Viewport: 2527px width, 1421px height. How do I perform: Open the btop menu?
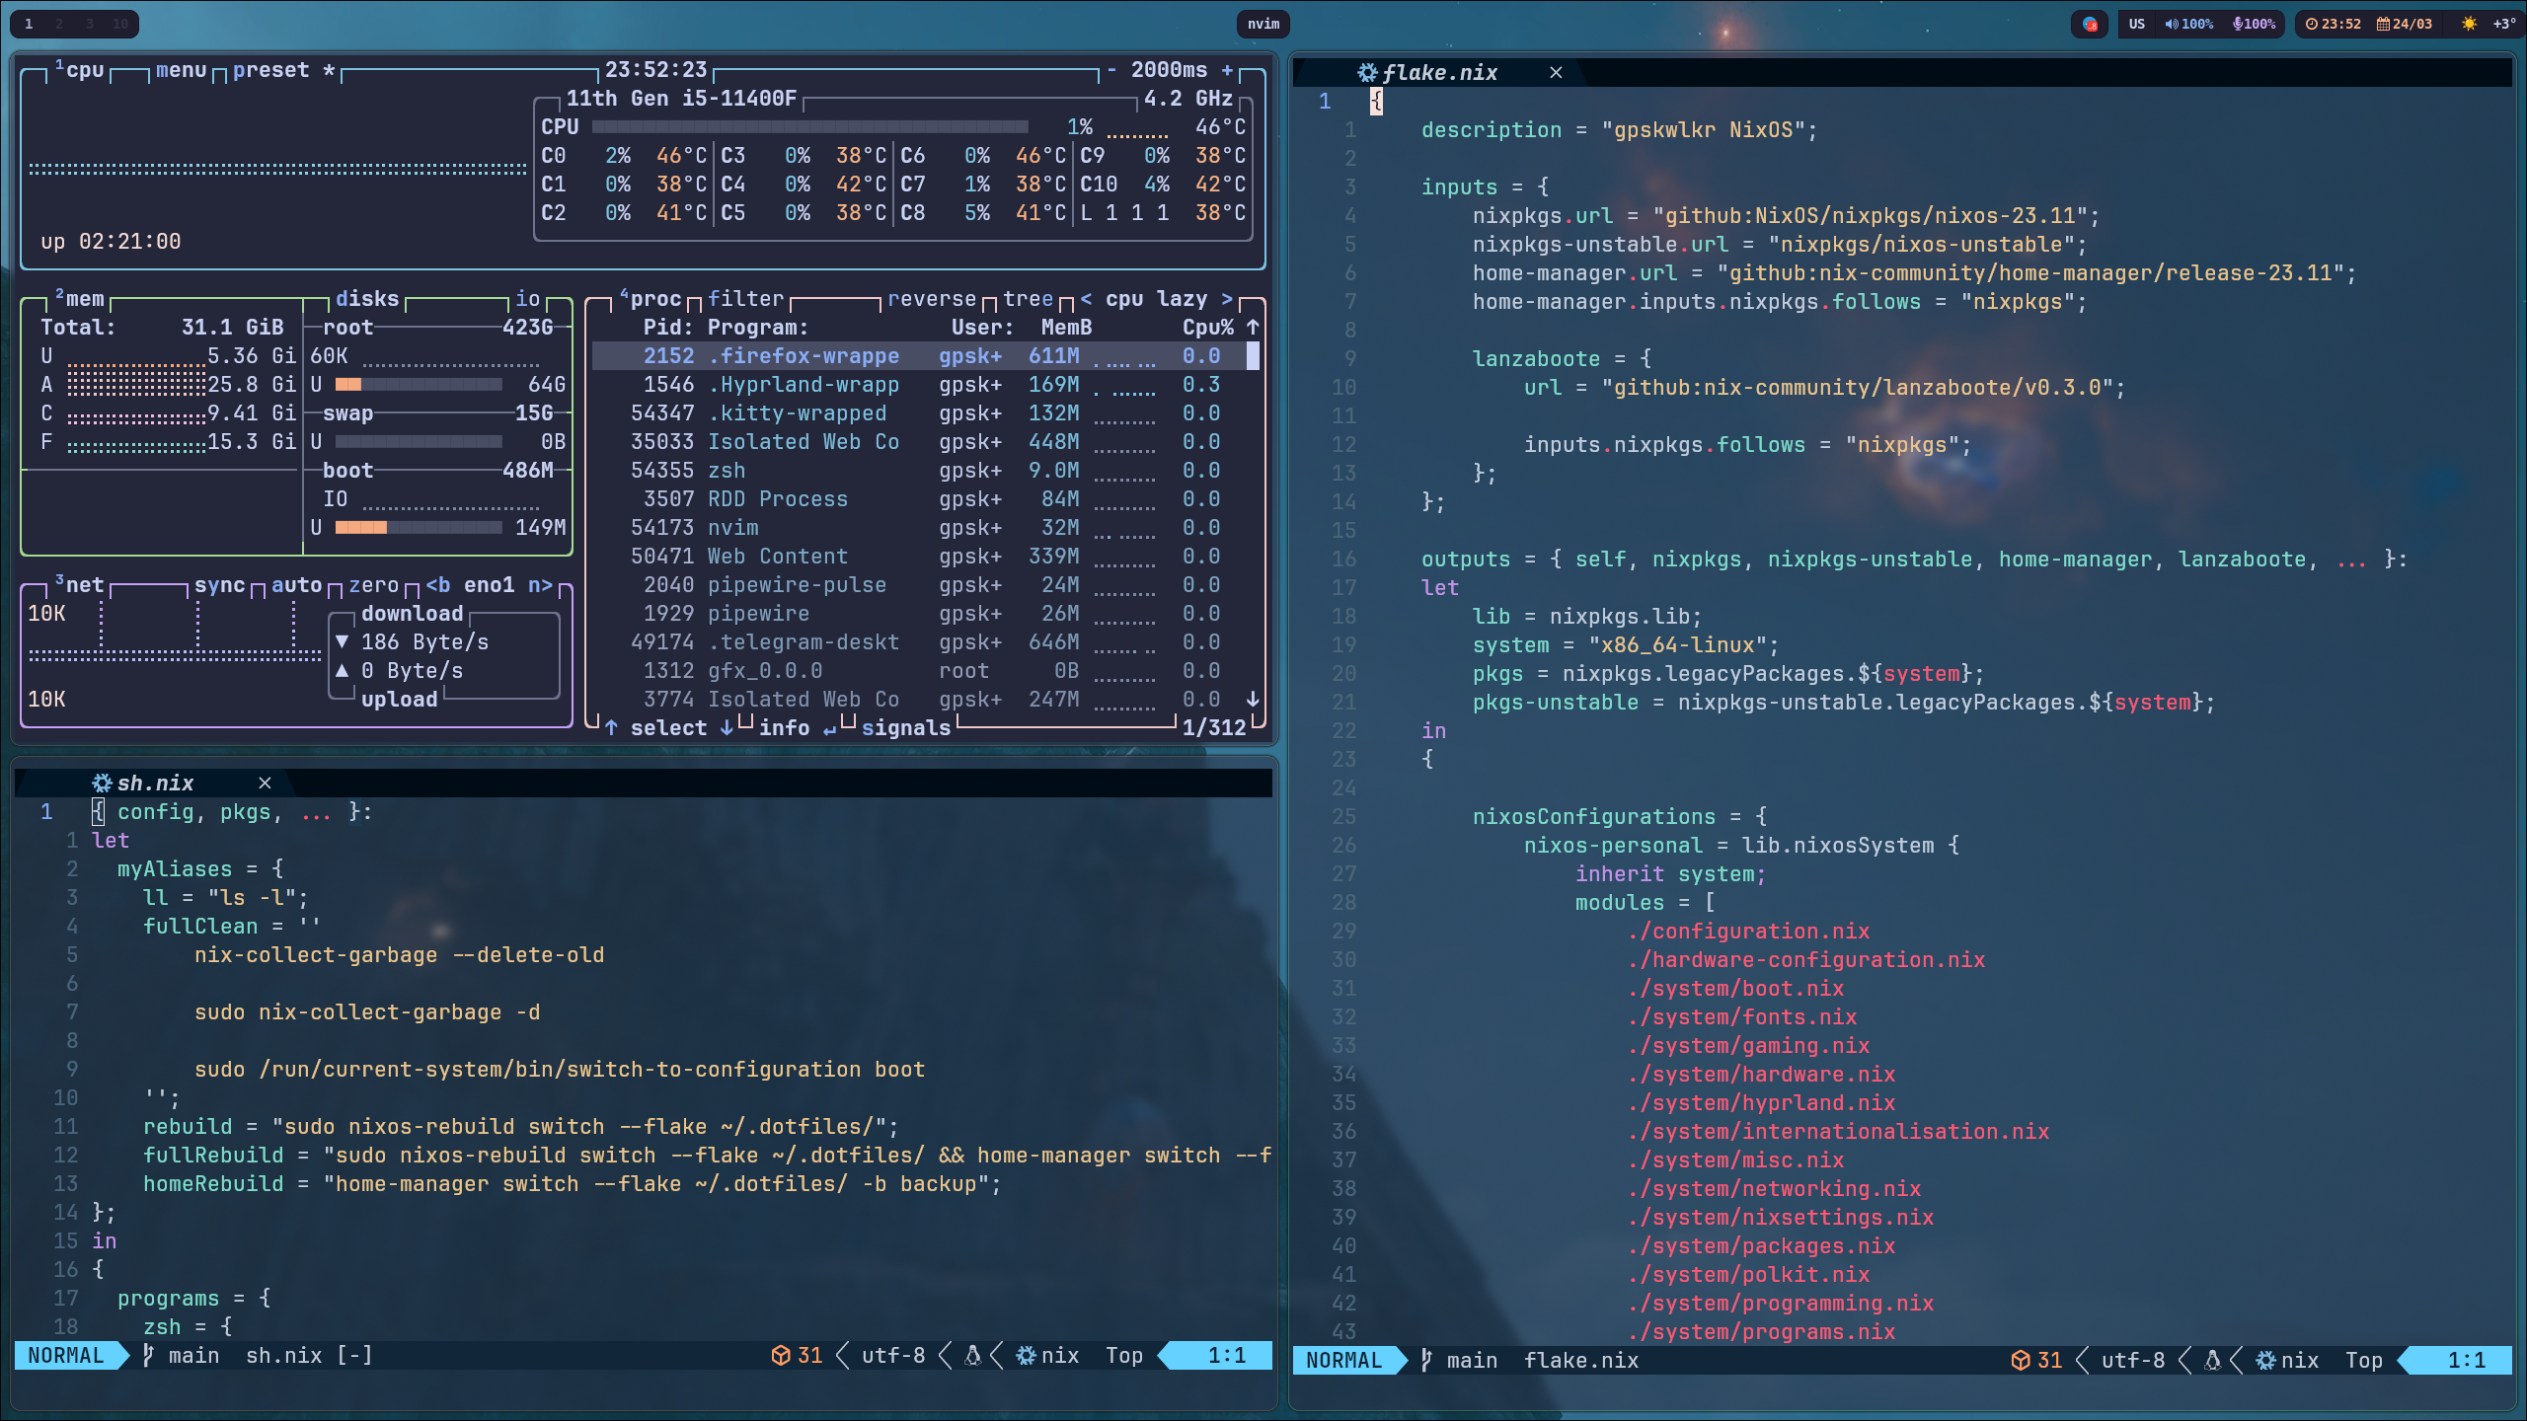point(181,70)
